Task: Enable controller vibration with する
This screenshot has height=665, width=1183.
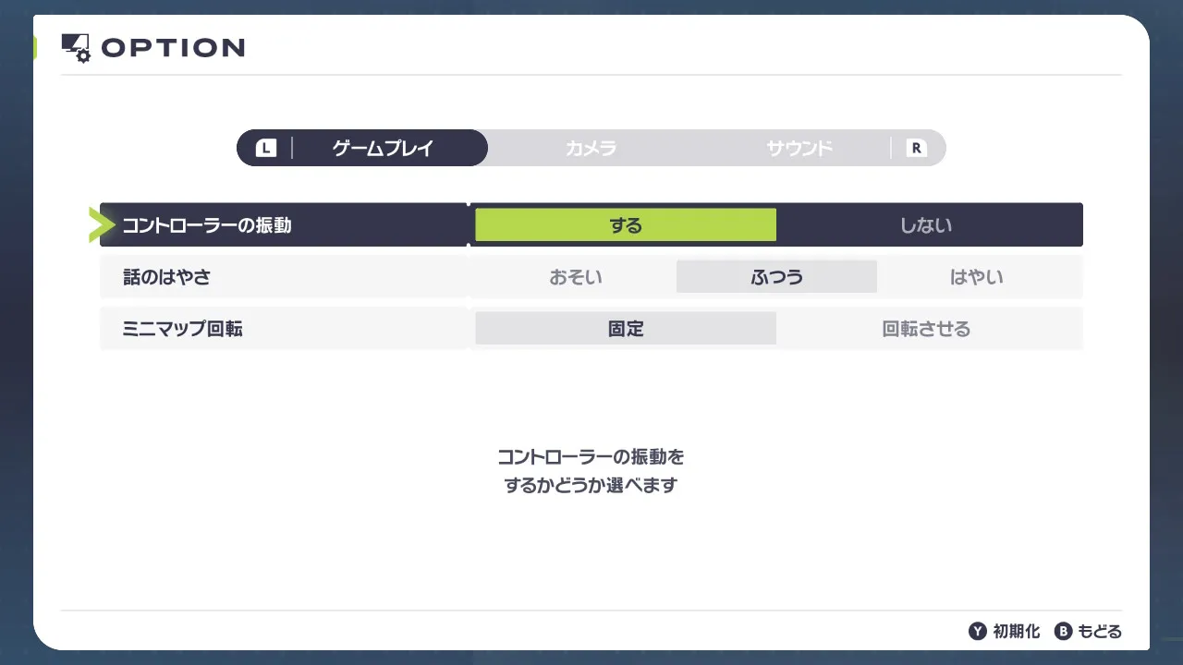Action: tap(626, 225)
